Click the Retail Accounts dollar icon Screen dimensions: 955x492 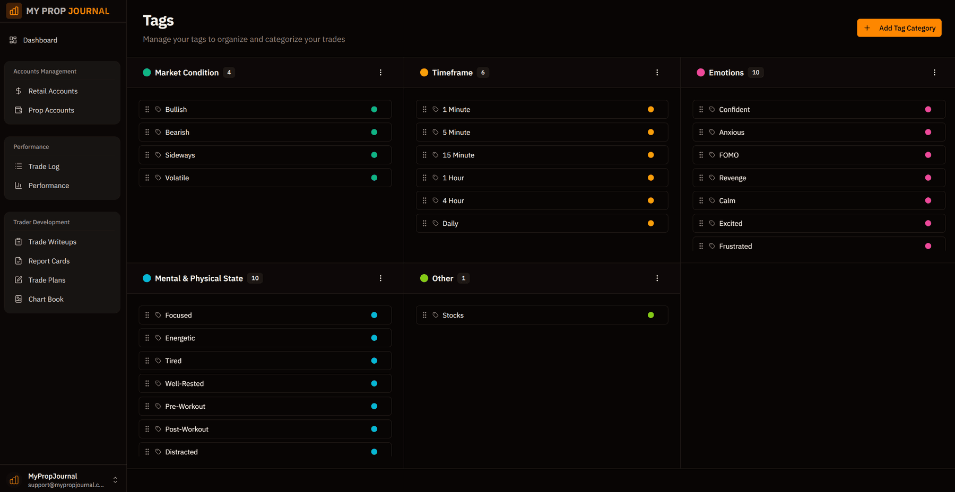click(18, 91)
